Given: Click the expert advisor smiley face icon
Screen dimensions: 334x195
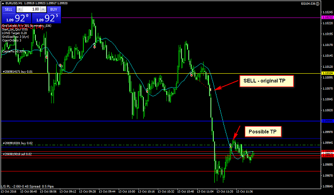Looking at the screenshot, I should click(x=318, y=4).
